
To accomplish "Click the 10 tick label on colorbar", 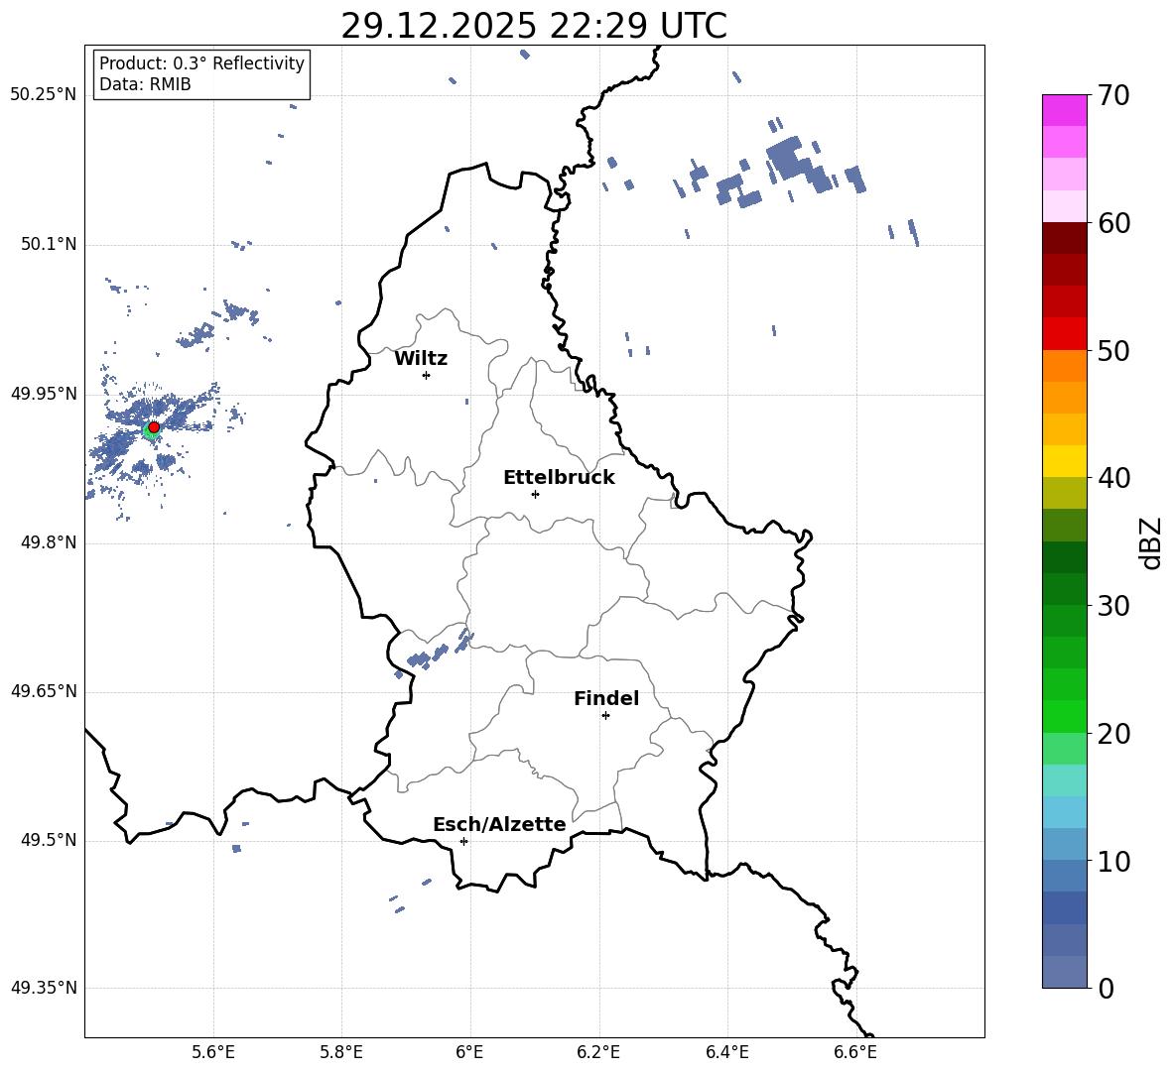I will click(1113, 861).
